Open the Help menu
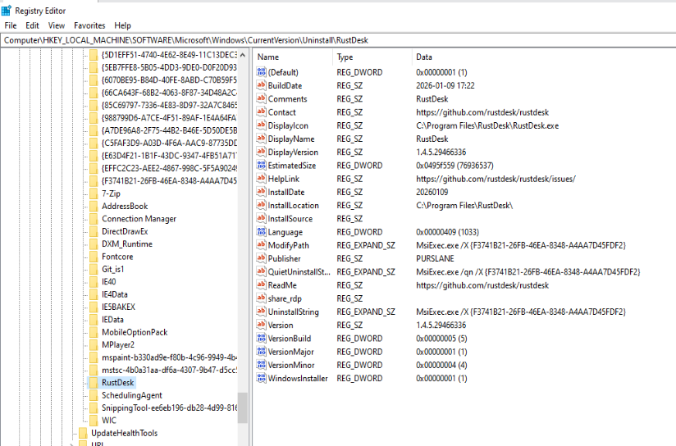Viewport: 676px width, 446px height. pyautogui.click(x=122, y=25)
